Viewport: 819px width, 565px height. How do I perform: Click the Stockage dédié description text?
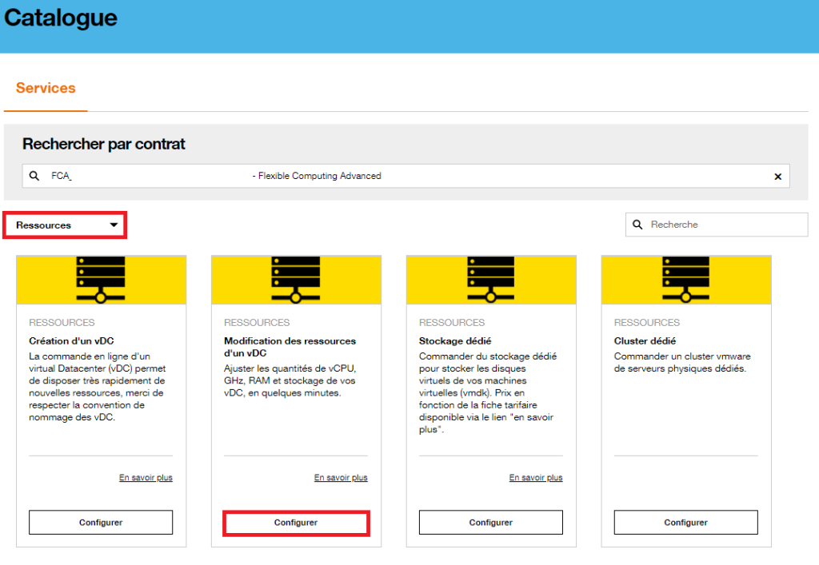488,392
